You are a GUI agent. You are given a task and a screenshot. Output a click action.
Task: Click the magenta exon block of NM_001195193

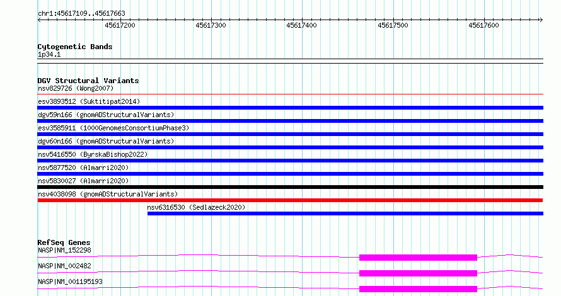click(418, 289)
